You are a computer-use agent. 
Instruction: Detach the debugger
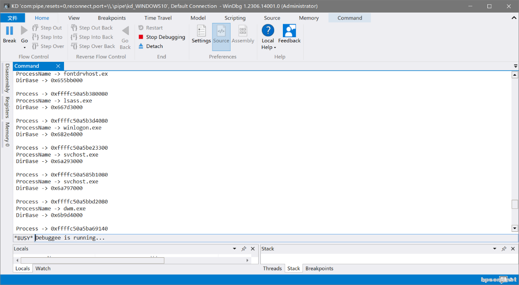click(151, 46)
